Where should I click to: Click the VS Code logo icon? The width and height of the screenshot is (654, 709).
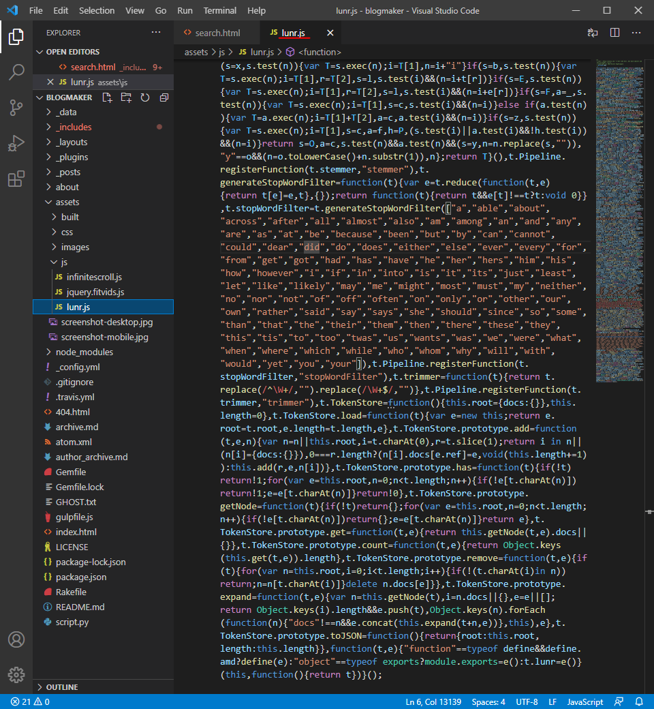tap(13, 10)
